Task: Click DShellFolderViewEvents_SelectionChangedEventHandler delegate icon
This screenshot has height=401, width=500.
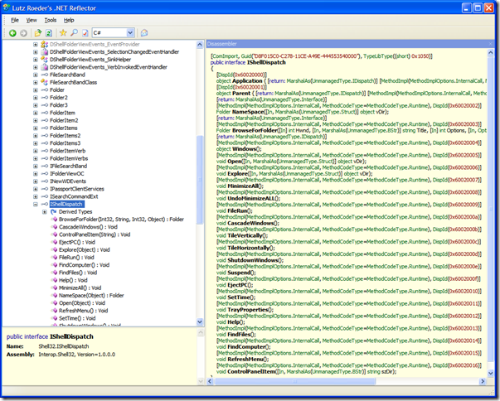Action: (44, 51)
